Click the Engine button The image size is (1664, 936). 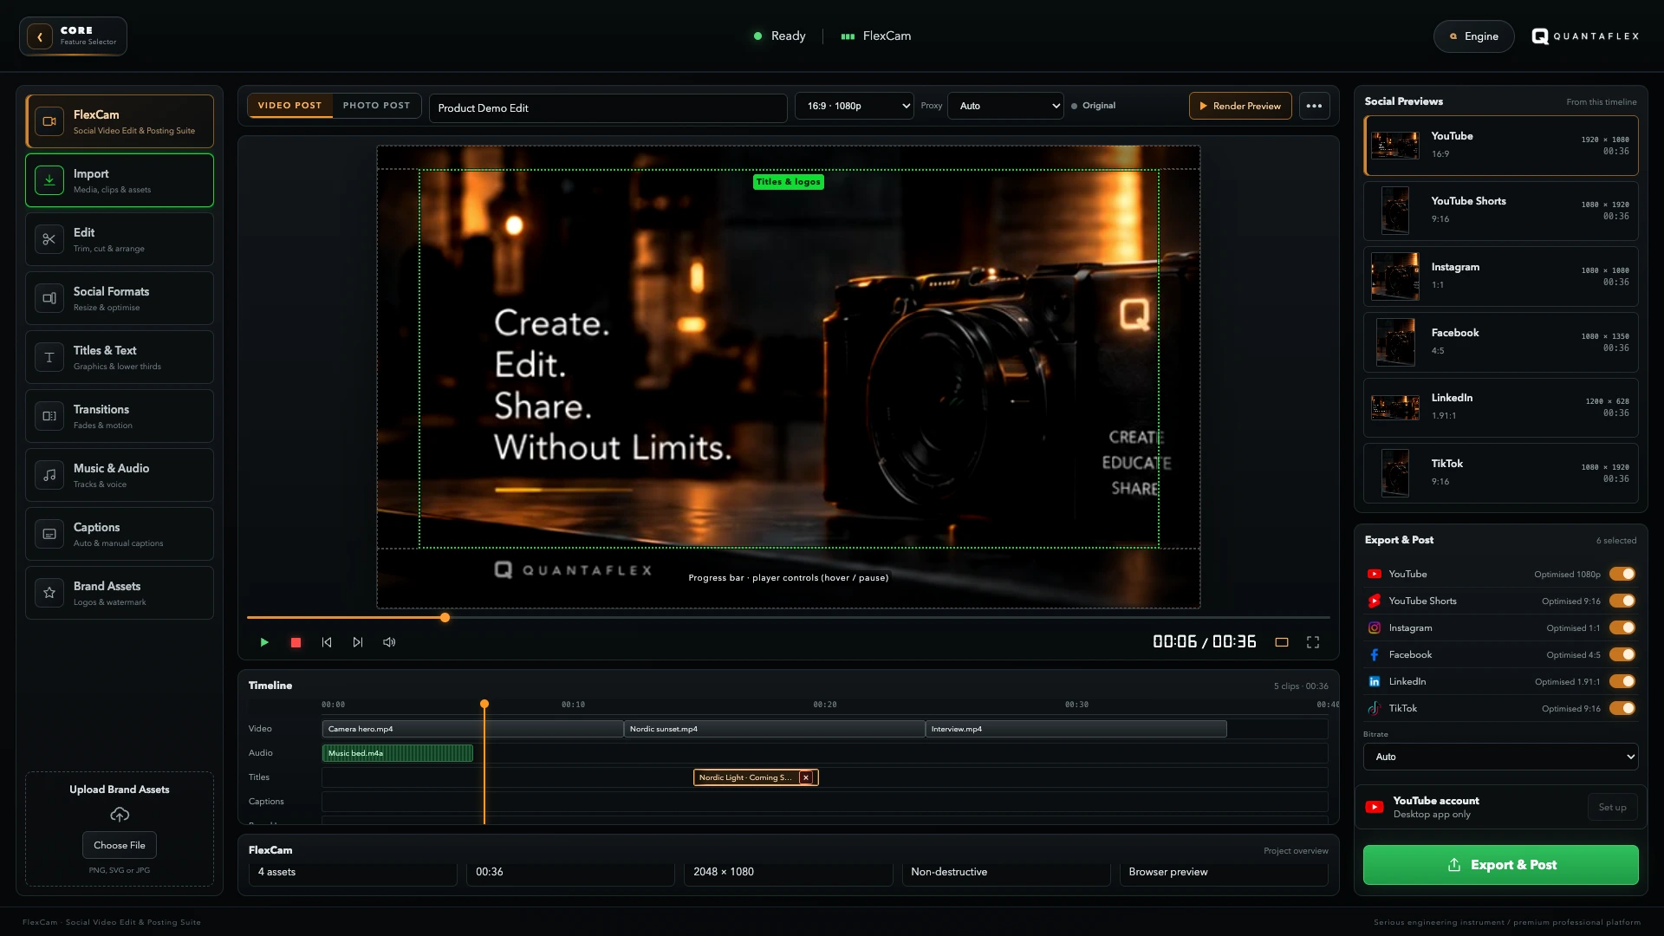[x=1473, y=36]
